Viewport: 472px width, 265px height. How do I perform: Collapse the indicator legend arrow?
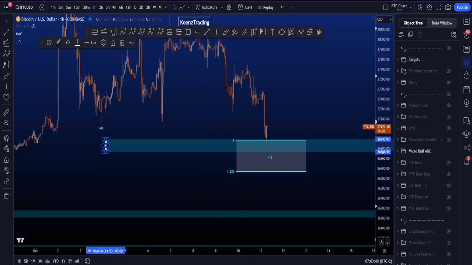(19, 41)
